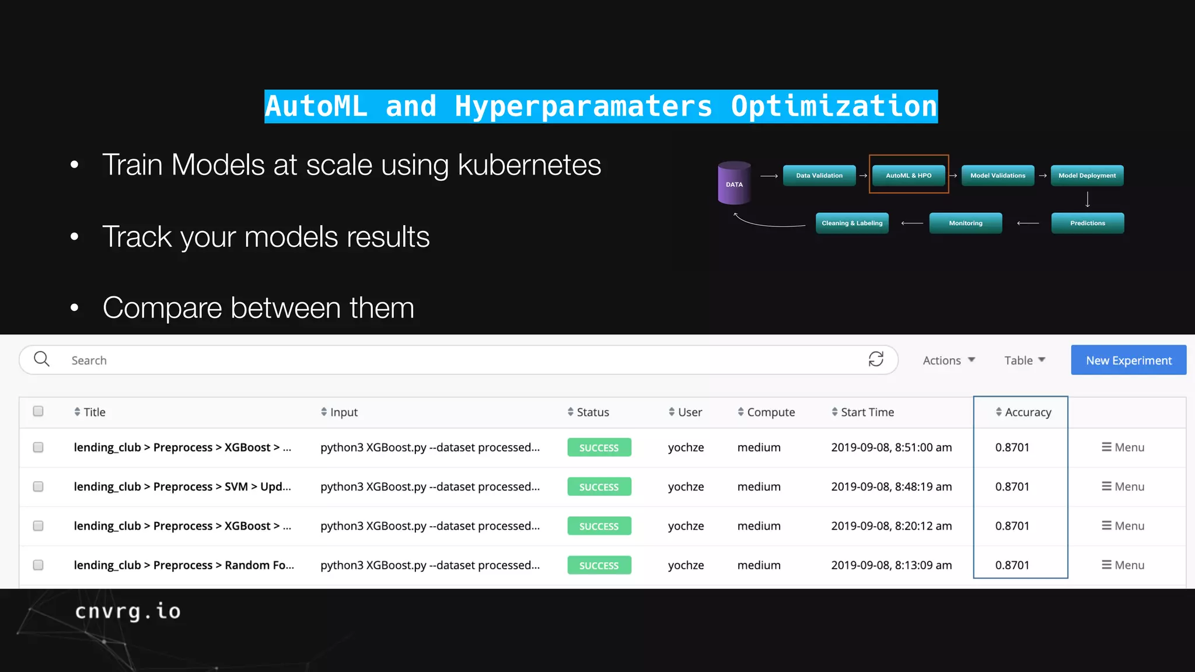This screenshot has height=672, width=1195.
Task: Click the New Experiment button
Action: [1128, 360]
